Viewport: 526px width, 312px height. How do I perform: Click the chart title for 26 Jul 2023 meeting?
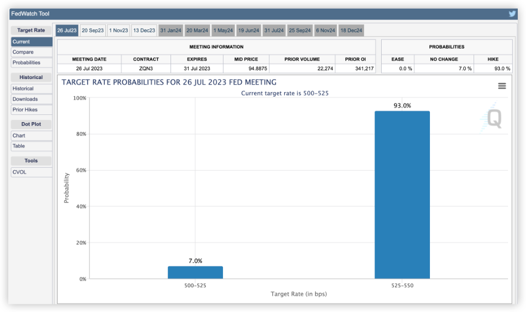tap(169, 83)
